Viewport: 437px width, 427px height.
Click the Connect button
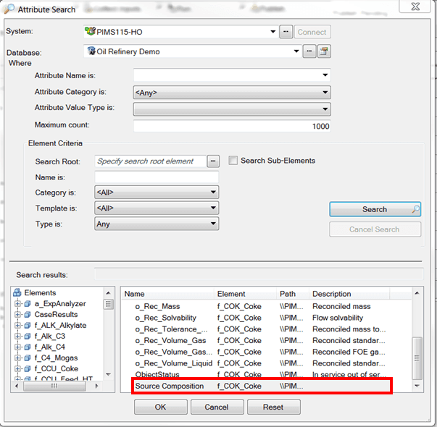tap(312, 32)
